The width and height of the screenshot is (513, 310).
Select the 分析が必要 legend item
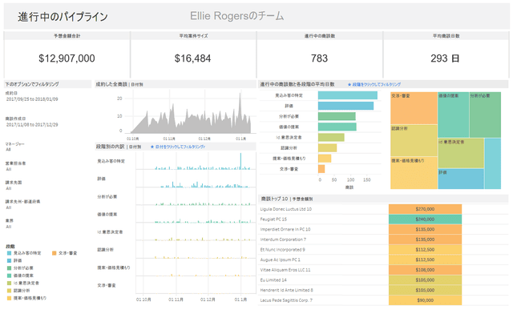(x=20, y=268)
